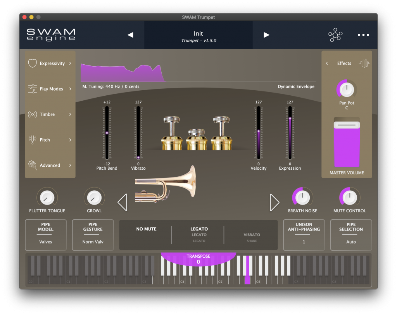397x315 pixels.
Task: Open the Pipe Gesture Norm Valv selector
Action: [93, 235]
